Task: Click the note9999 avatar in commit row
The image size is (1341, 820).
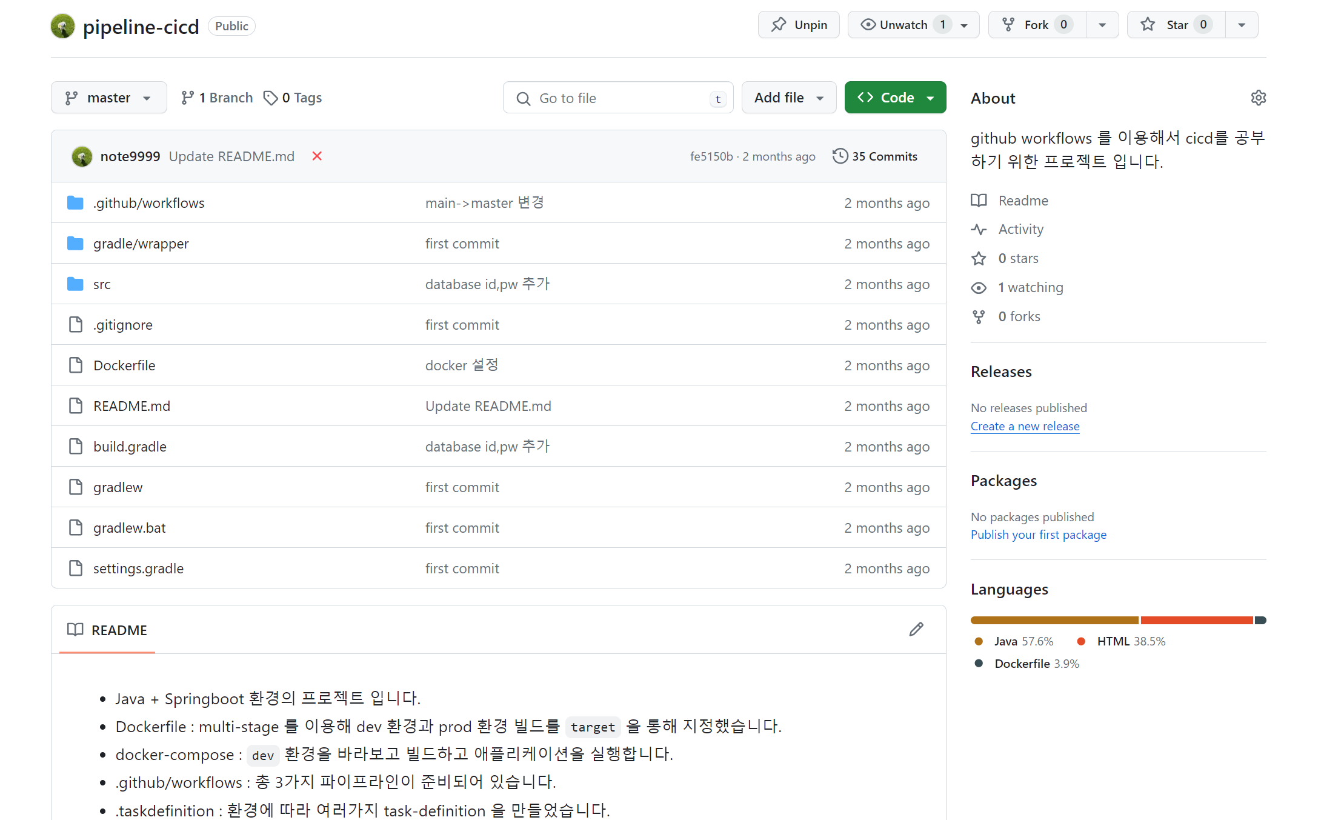Action: tap(82, 156)
